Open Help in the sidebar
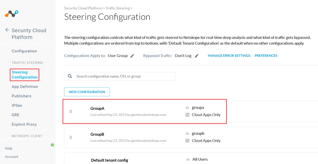The image size is (318, 164). [x=8, y=148]
